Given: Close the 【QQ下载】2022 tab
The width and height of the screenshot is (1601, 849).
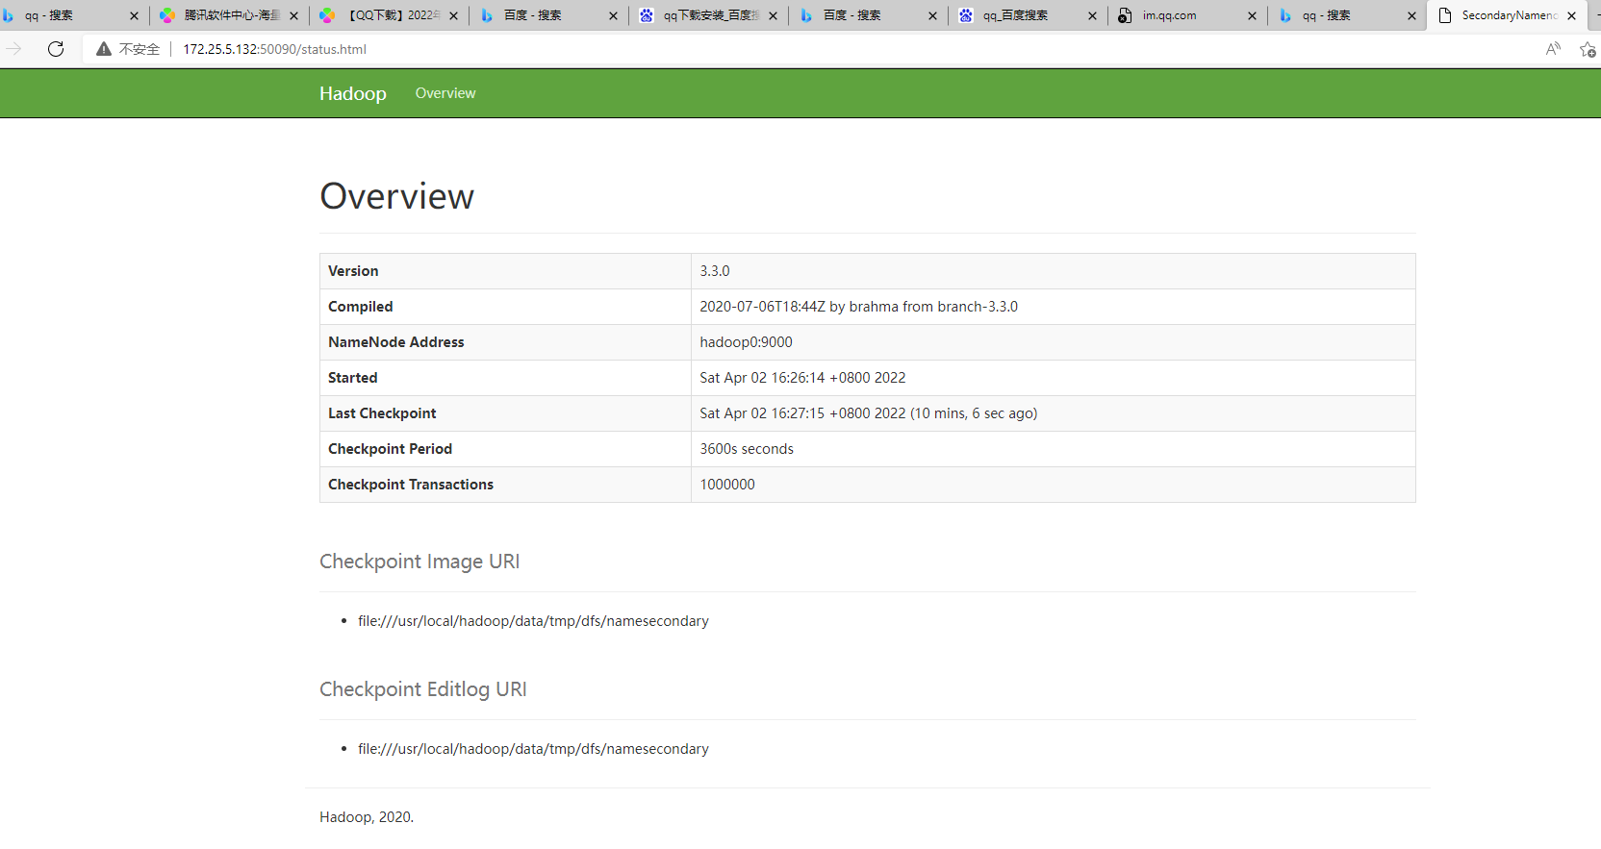Looking at the screenshot, I should 453,15.
